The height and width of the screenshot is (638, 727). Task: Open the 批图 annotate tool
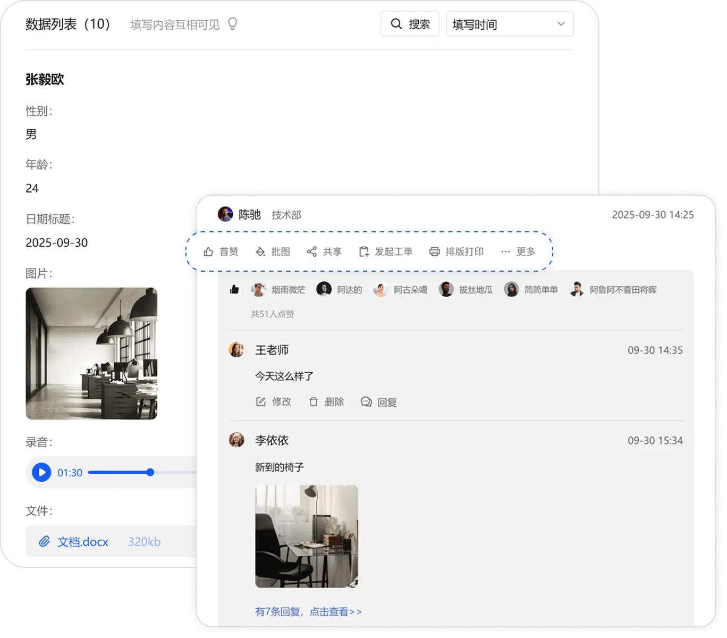273,251
